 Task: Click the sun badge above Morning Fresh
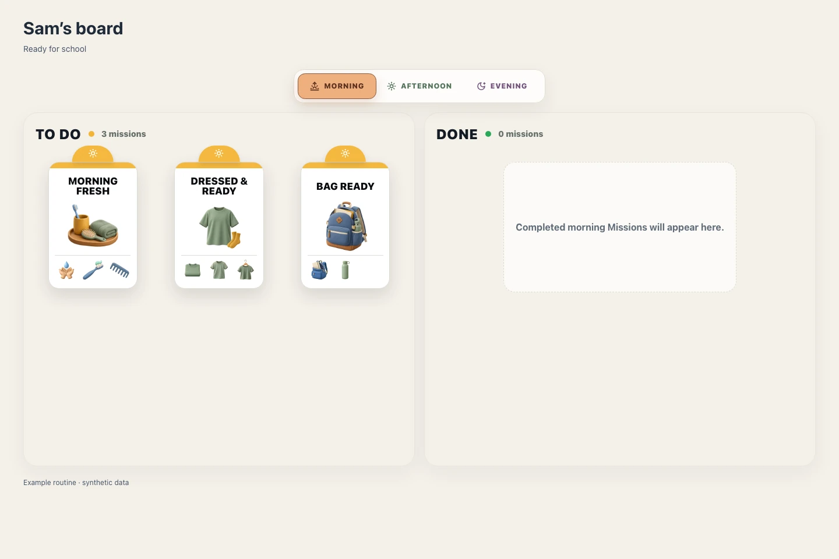point(93,154)
